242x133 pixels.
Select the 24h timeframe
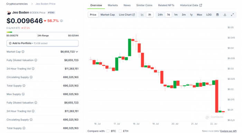[160, 15]
